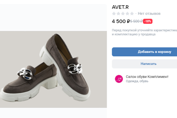Click the second rating star
Screen dimensions: 177x118
(118, 14)
